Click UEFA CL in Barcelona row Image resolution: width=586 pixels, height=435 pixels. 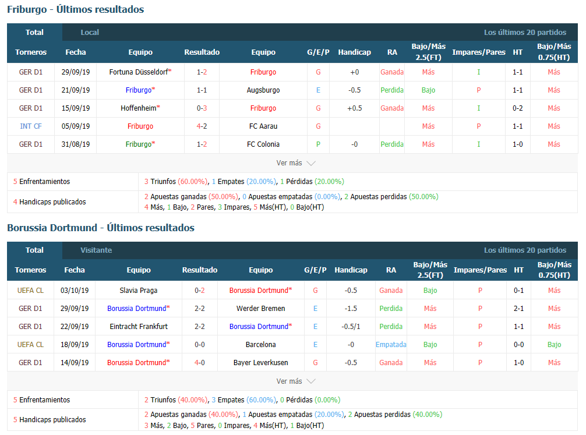30,345
